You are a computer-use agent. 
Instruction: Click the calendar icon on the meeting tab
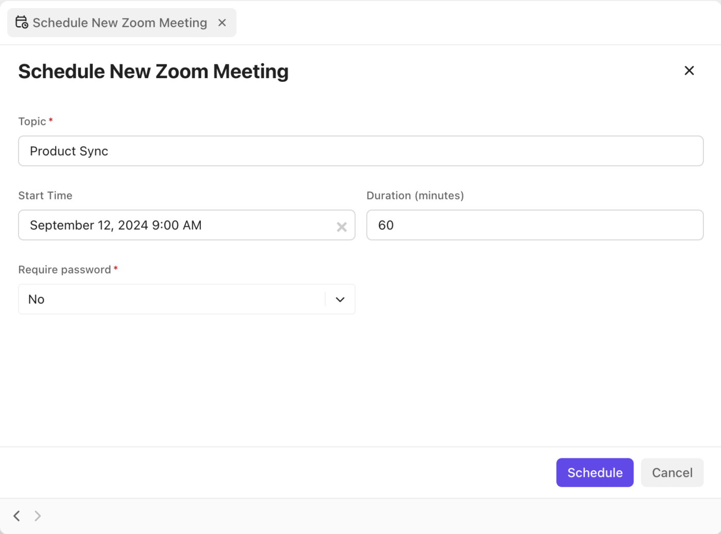coord(22,22)
